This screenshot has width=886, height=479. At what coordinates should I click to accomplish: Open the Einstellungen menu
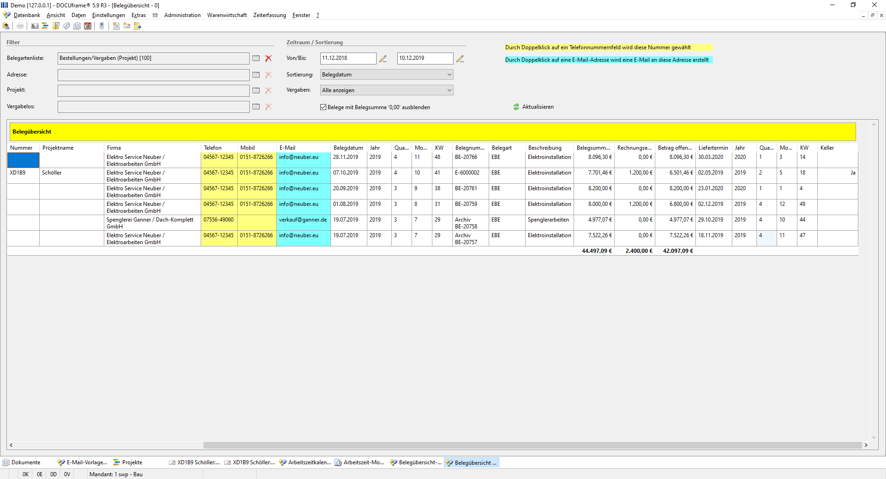[x=108, y=15]
